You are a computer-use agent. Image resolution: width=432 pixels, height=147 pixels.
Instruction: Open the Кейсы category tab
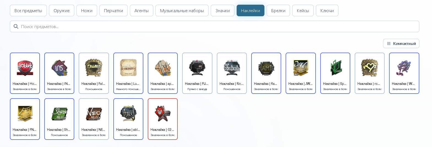(303, 10)
